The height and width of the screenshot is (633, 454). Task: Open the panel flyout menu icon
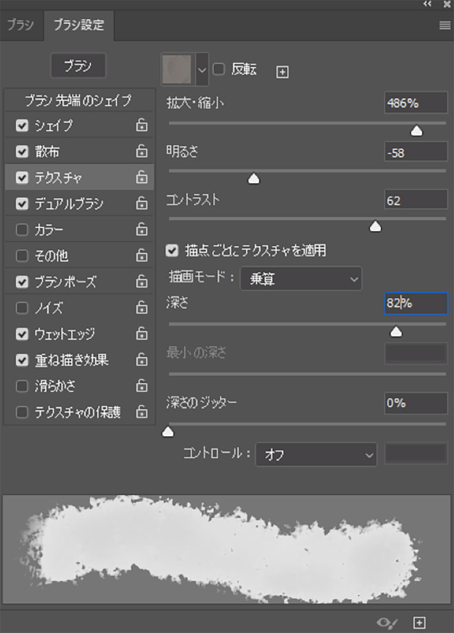444,25
